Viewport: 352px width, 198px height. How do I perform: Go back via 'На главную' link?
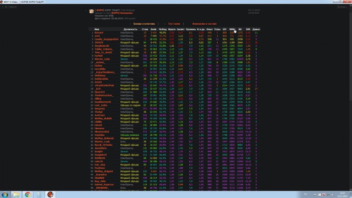9,7
